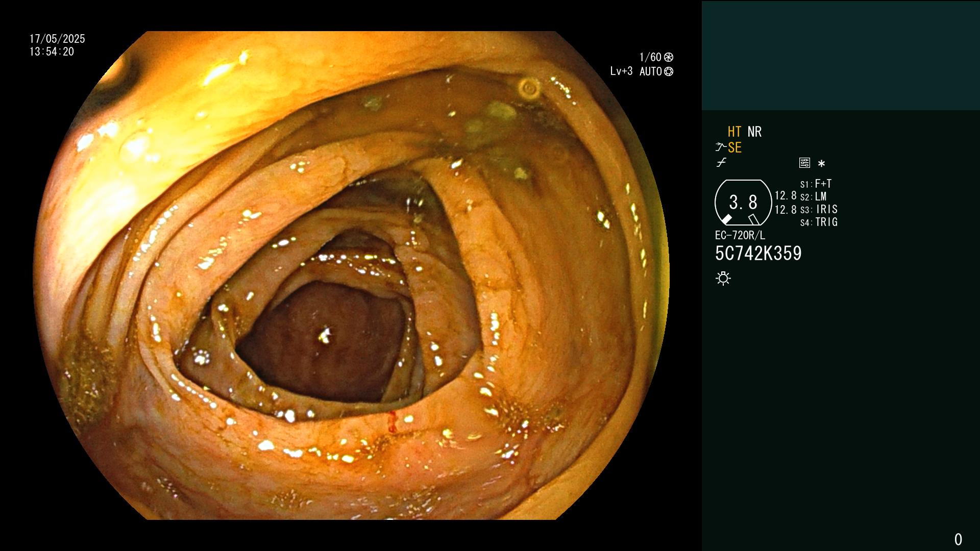The image size is (980, 551).
Task: Click the iris aperture icon beside AUTO
Action: click(669, 71)
